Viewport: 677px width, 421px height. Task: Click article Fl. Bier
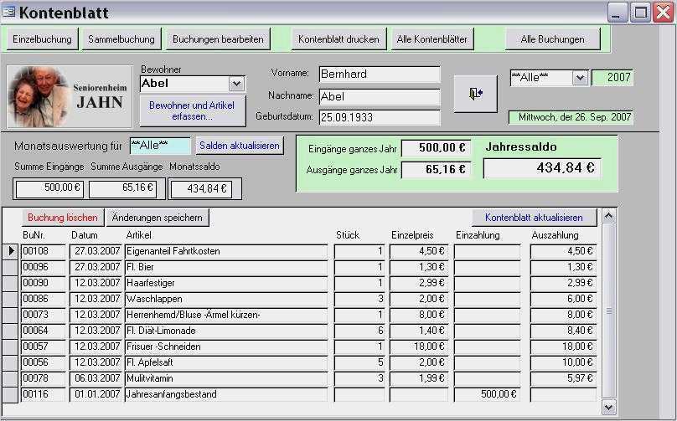(226, 267)
